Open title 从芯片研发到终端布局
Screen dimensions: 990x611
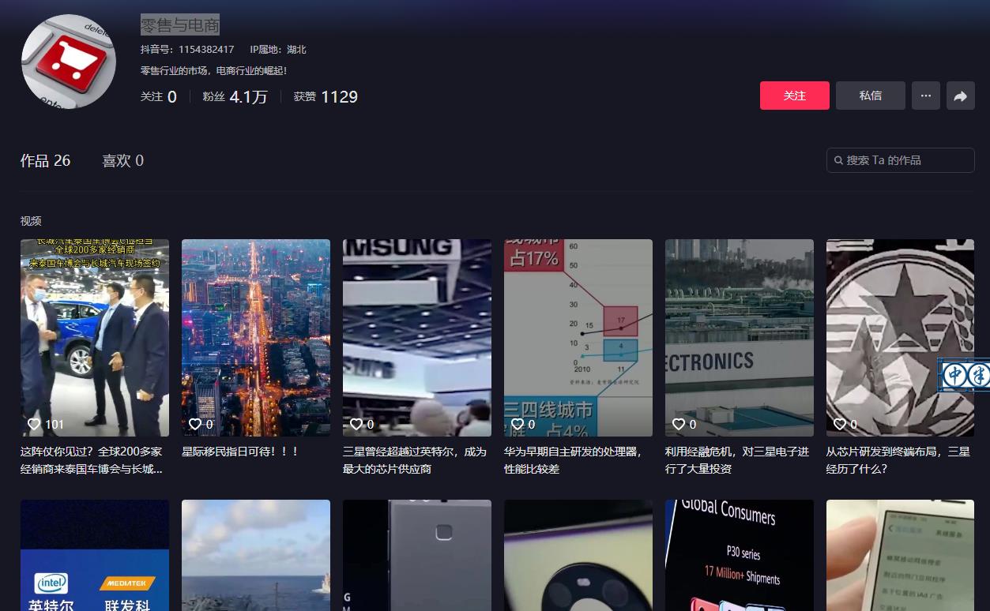coord(898,460)
